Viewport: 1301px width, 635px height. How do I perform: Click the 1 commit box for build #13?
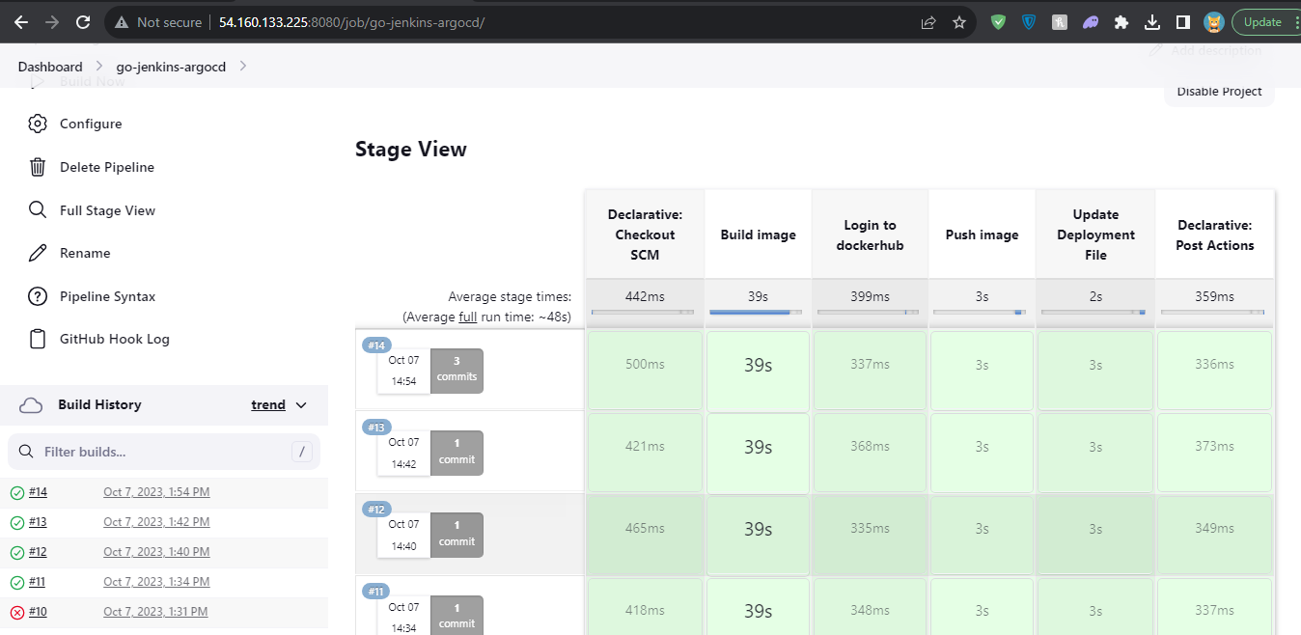(x=457, y=454)
